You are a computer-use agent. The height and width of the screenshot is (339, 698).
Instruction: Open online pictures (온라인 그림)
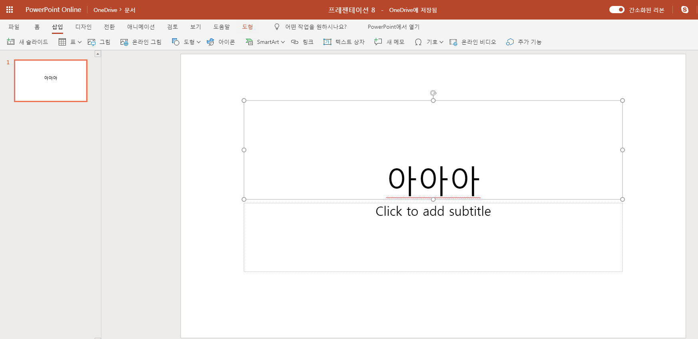click(141, 42)
